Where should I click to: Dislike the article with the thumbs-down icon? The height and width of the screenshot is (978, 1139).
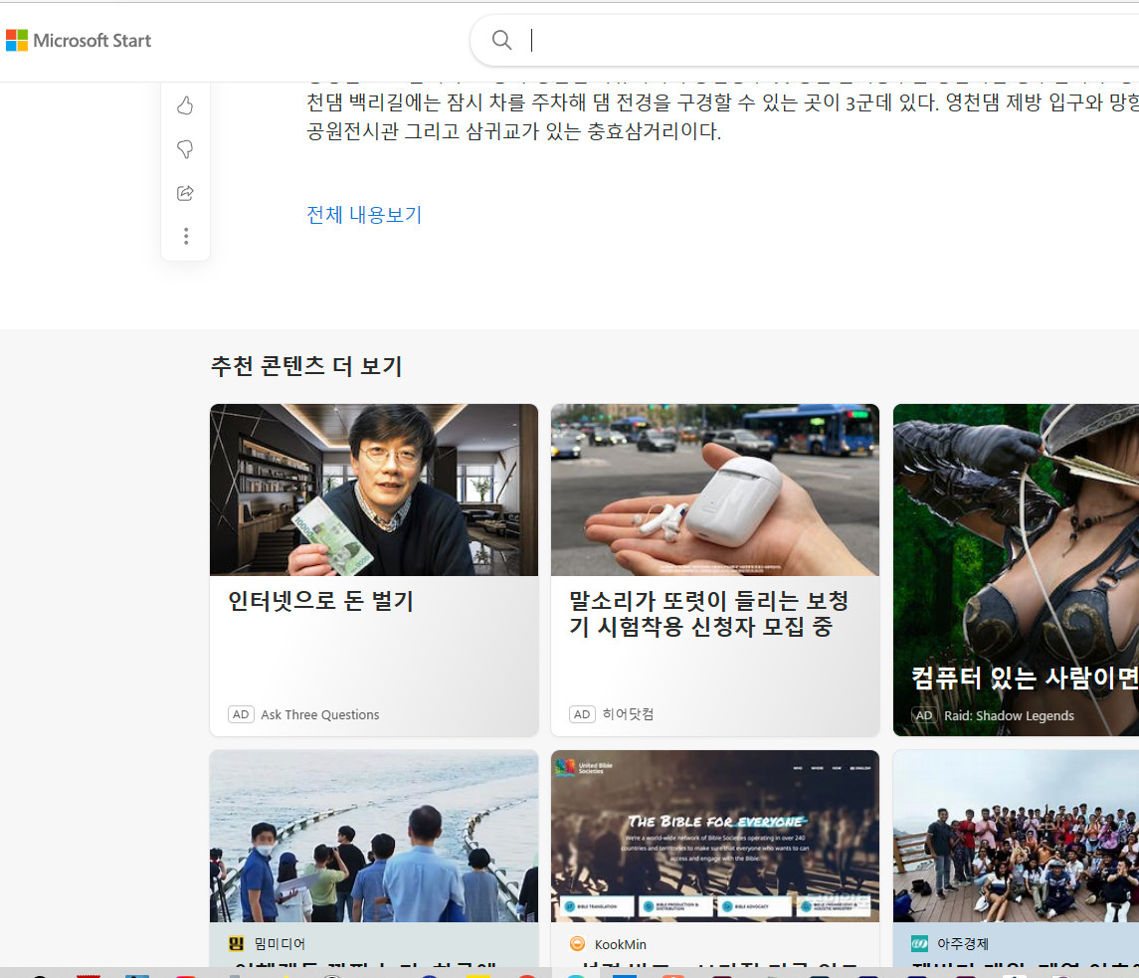click(x=185, y=149)
